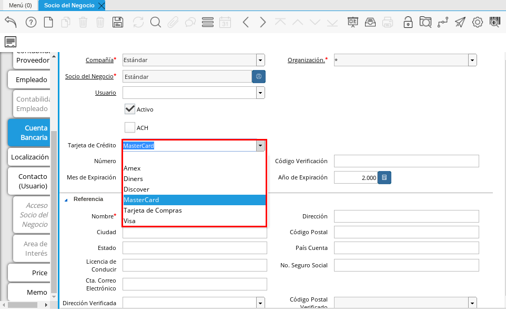The image size is (506, 311).
Task: Open Help via question mark icon
Action: tap(31, 22)
